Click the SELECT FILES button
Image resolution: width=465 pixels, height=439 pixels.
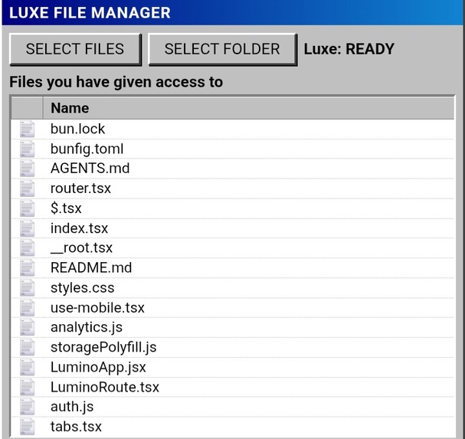[x=75, y=49]
